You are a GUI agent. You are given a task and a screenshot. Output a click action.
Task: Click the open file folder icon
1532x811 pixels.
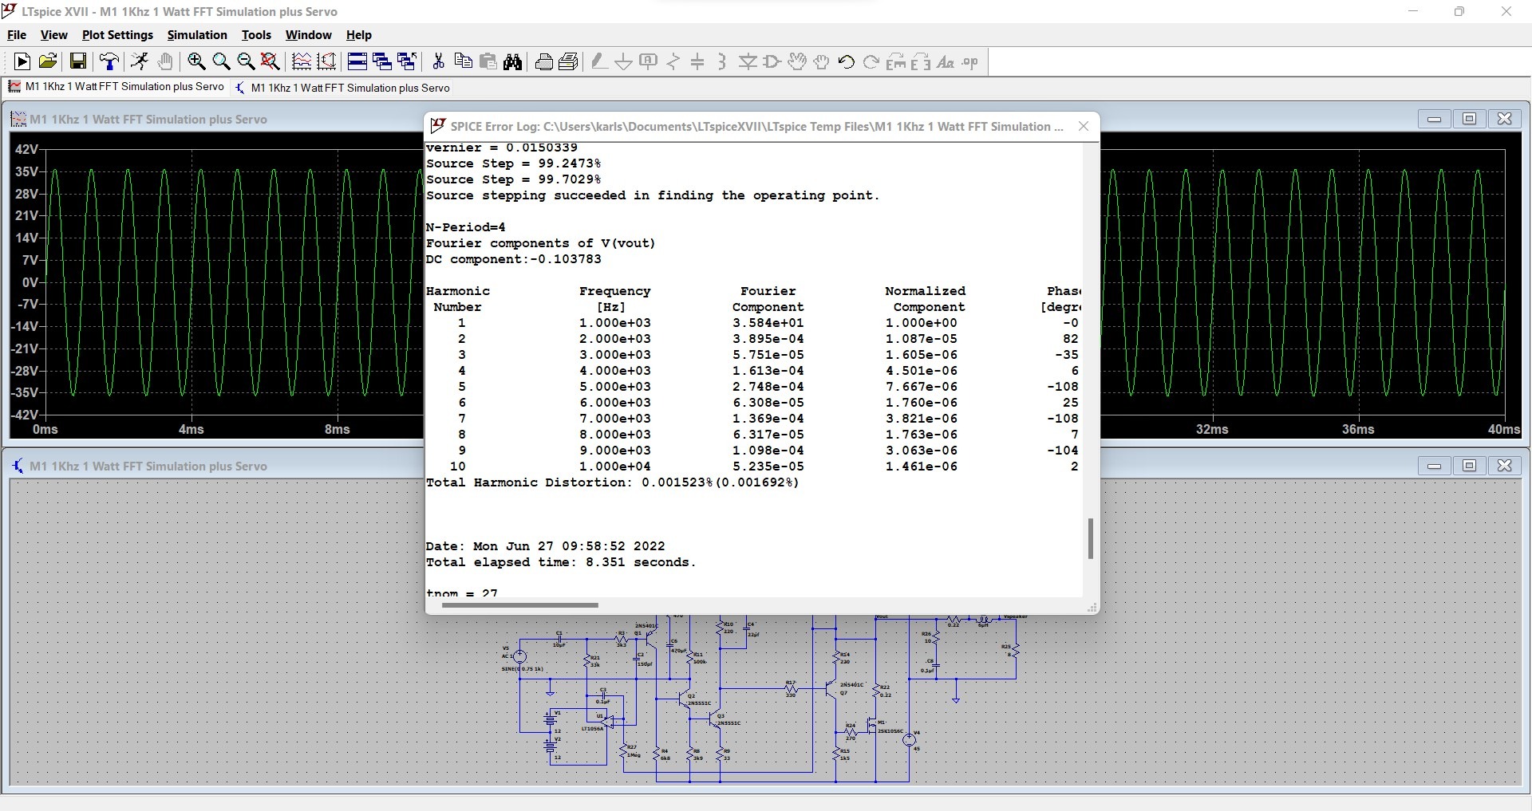pyautogui.click(x=48, y=61)
